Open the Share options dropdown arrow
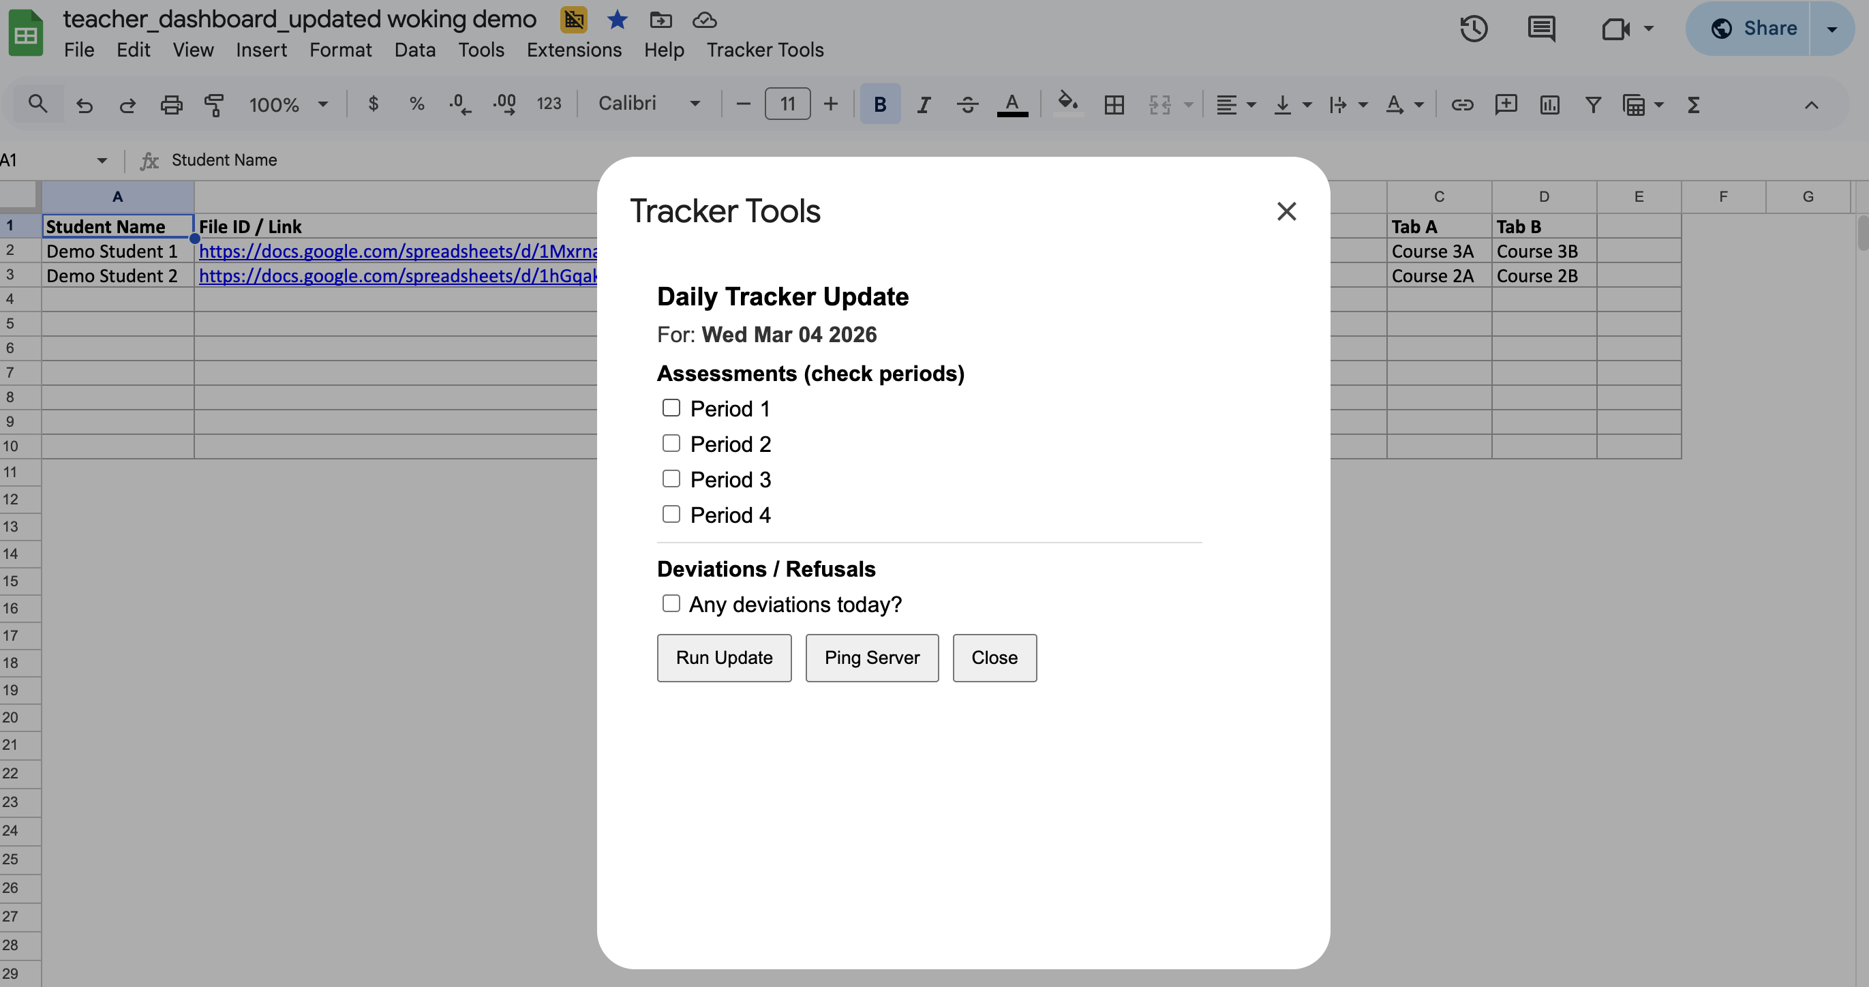The height and width of the screenshot is (987, 1869). click(x=1832, y=29)
